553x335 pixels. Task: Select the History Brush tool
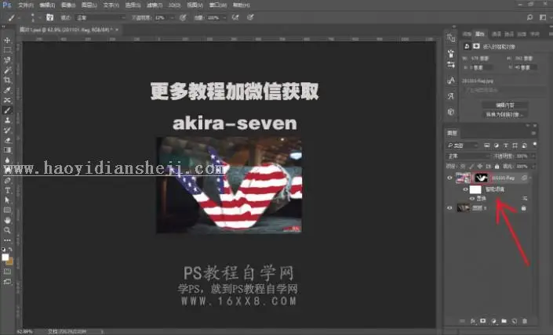tap(7, 130)
